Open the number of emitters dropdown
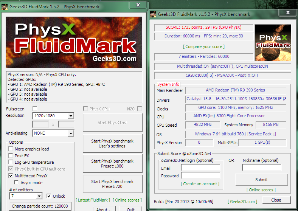The width and height of the screenshot is (298, 211). (x=26, y=196)
